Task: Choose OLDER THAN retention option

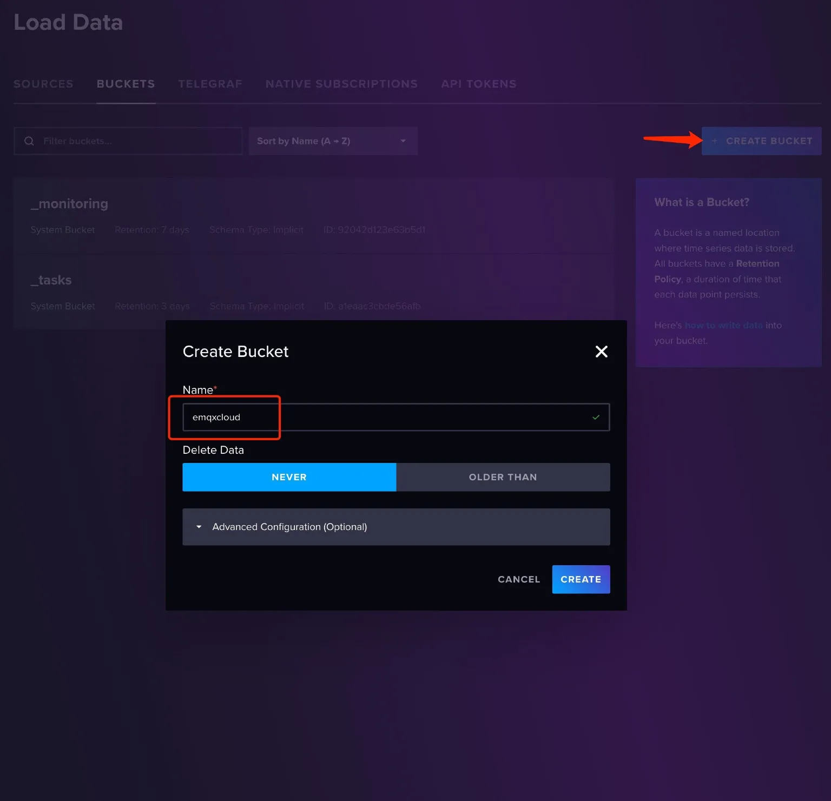Action: point(503,477)
